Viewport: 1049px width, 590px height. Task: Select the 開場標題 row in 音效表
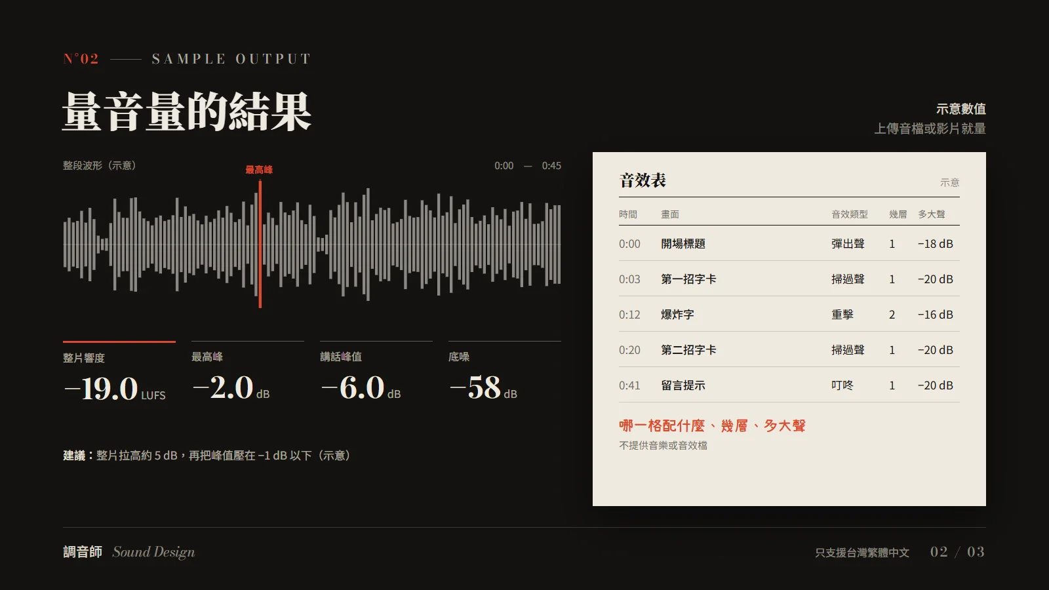tap(789, 244)
